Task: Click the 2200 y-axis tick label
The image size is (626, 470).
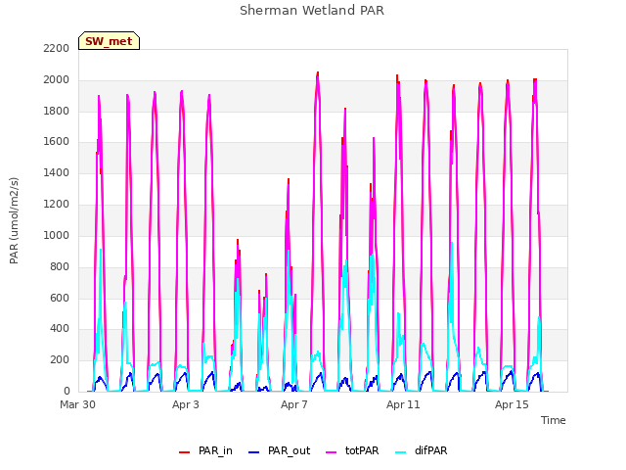Action: (57, 48)
